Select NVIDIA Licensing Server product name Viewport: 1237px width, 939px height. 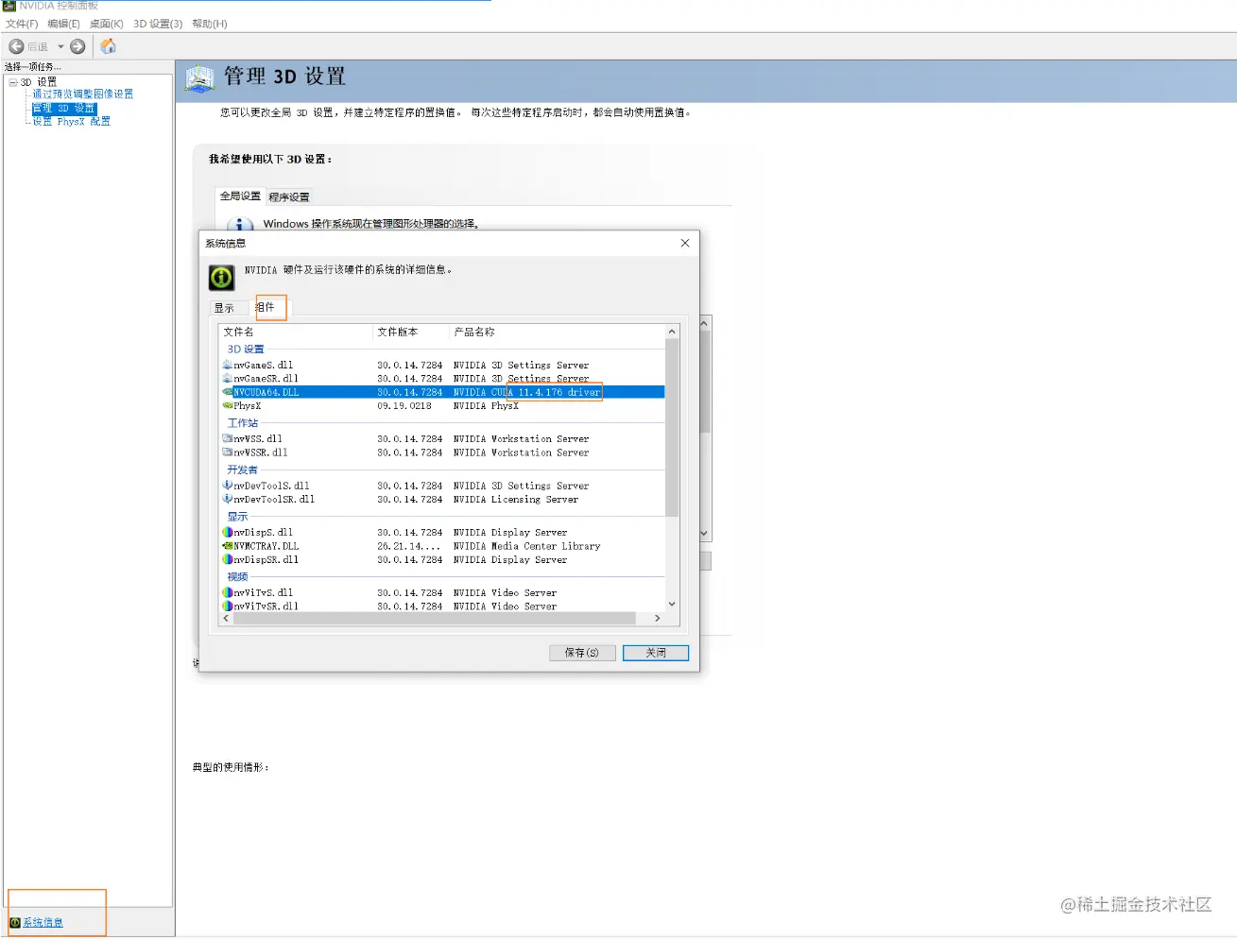point(515,499)
